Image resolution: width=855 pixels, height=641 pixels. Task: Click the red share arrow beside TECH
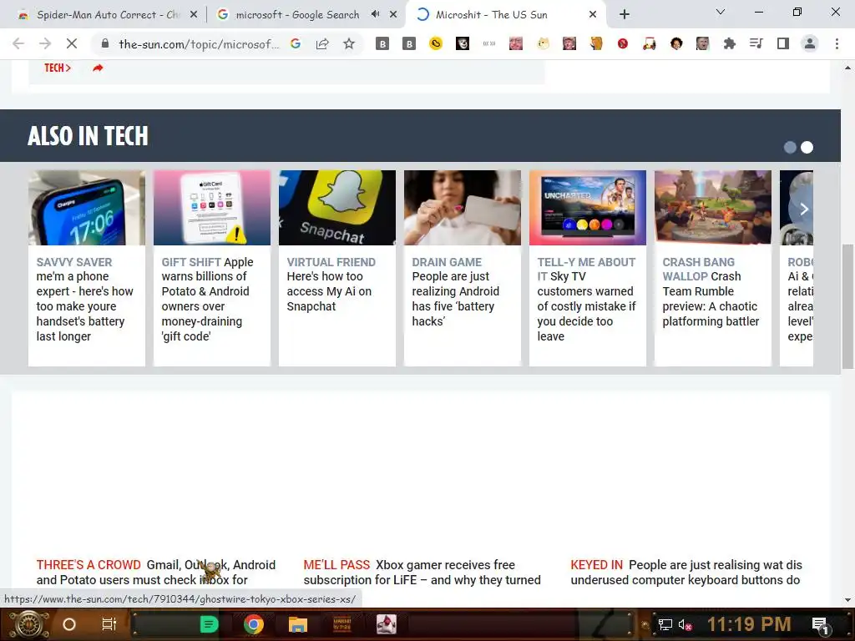tap(98, 68)
